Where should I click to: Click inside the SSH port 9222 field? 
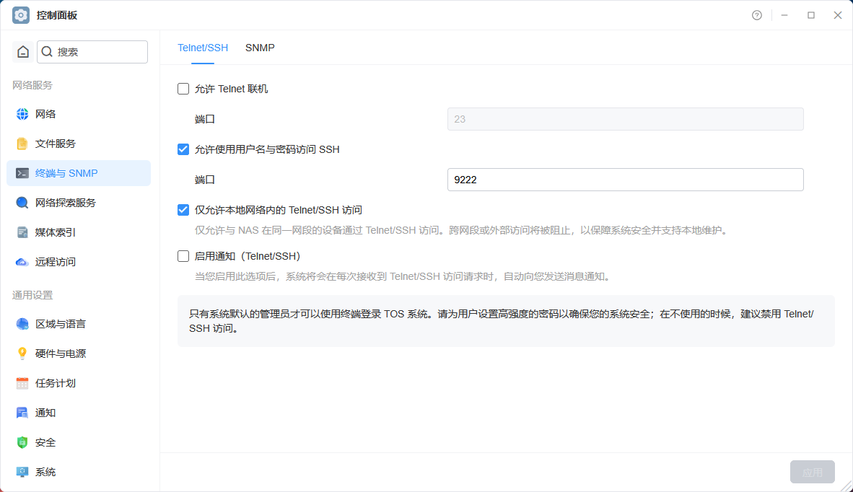[x=625, y=180]
